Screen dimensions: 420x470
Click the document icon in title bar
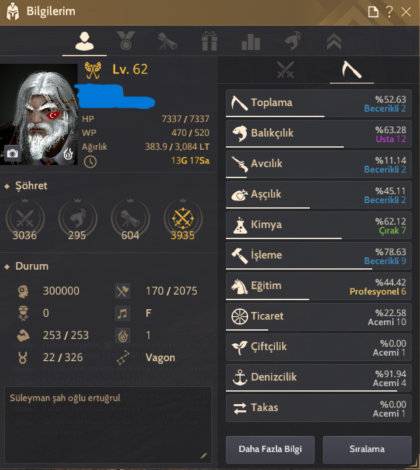[374, 12]
